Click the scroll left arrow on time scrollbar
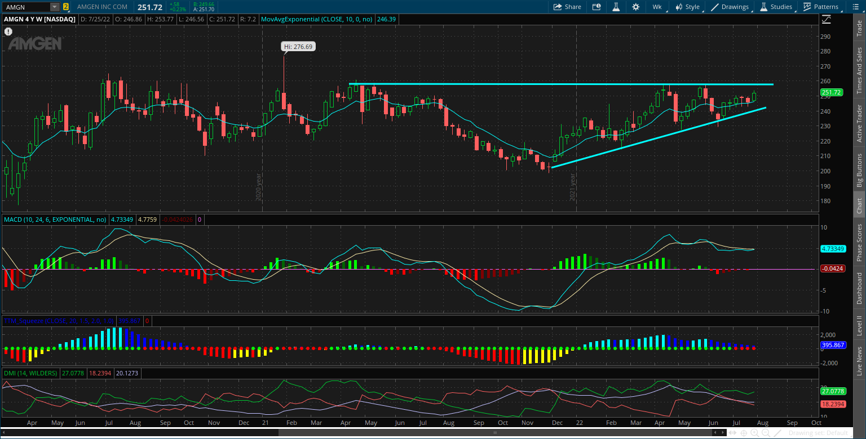Viewport: 866px width, 439px height. click(3, 433)
